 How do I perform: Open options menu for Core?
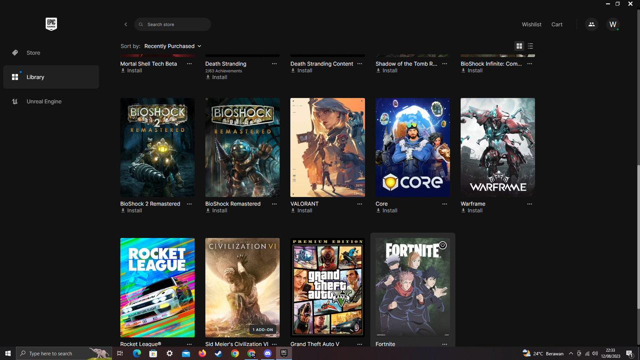tap(444, 204)
